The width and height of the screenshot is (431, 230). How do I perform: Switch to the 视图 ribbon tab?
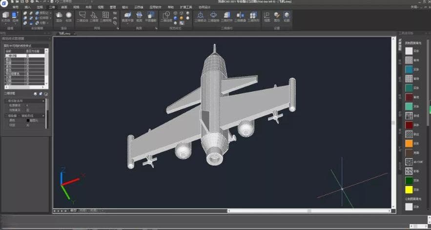(101, 7)
